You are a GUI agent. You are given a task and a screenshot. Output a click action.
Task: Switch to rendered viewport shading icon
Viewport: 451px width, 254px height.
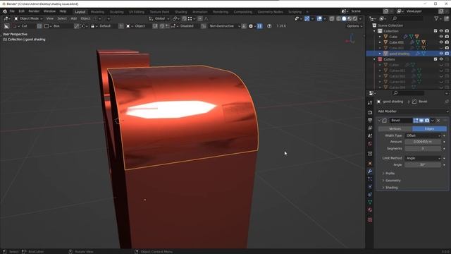(x=355, y=18)
